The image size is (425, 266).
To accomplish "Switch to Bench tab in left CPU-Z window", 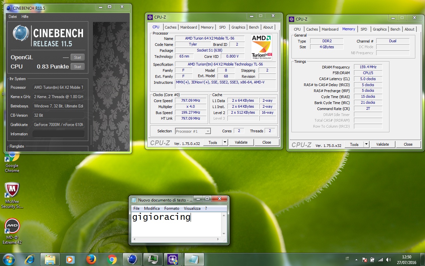I will [254, 27].
